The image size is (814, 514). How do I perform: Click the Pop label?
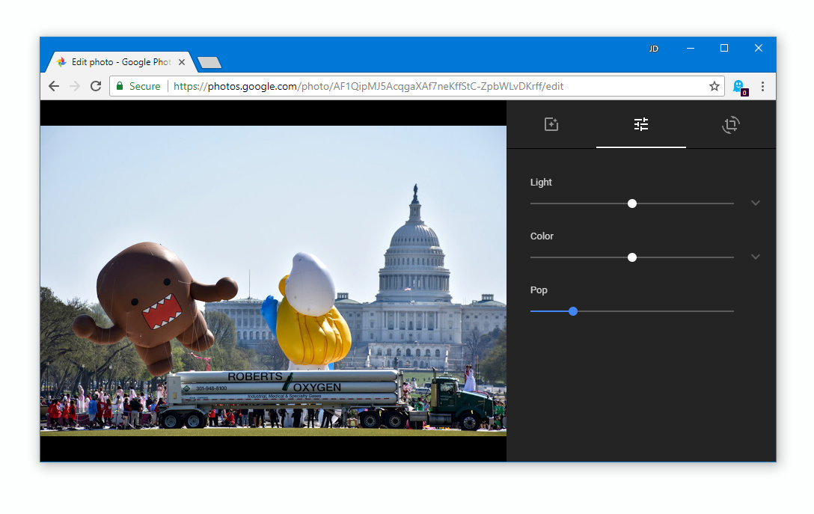pos(539,290)
